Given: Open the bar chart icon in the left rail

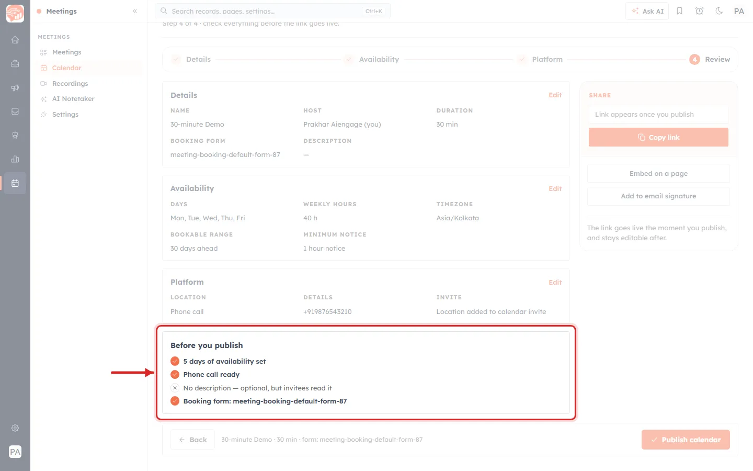Looking at the screenshot, I should click(15, 159).
